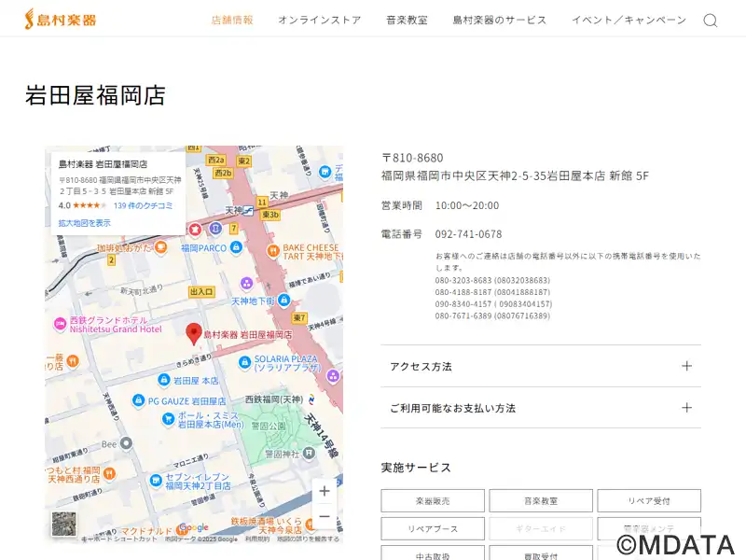Select the PG GAUZE 岩田屋店 pin
Viewport: 746px width, 560px height.
[138, 400]
